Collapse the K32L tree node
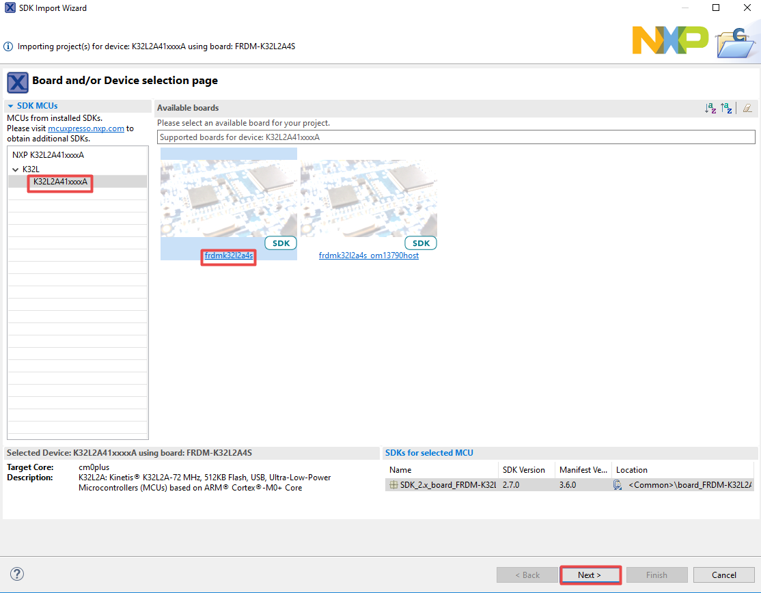The width and height of the screenshot is (761, 593). coord(16,169)
